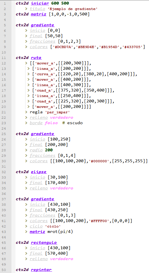The width and height of the screenshot is (149, 273).
Task: Click line number 50 in the gutter
Action: point(4,270)
